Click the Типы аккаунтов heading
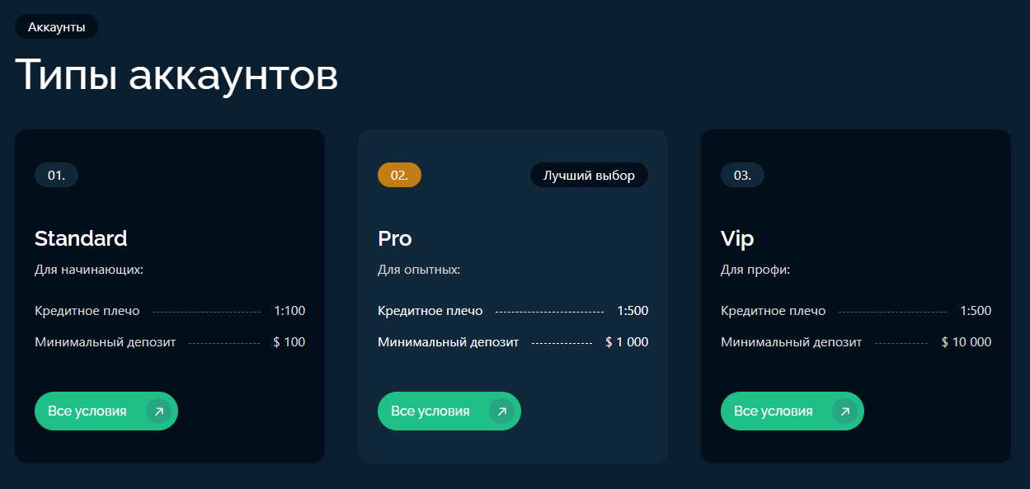This screenshot has height=489, width=1030. click(176, 75)
